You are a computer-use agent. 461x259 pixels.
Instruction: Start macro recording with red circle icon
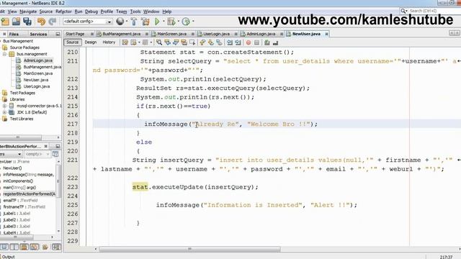[x=249, y=42]
